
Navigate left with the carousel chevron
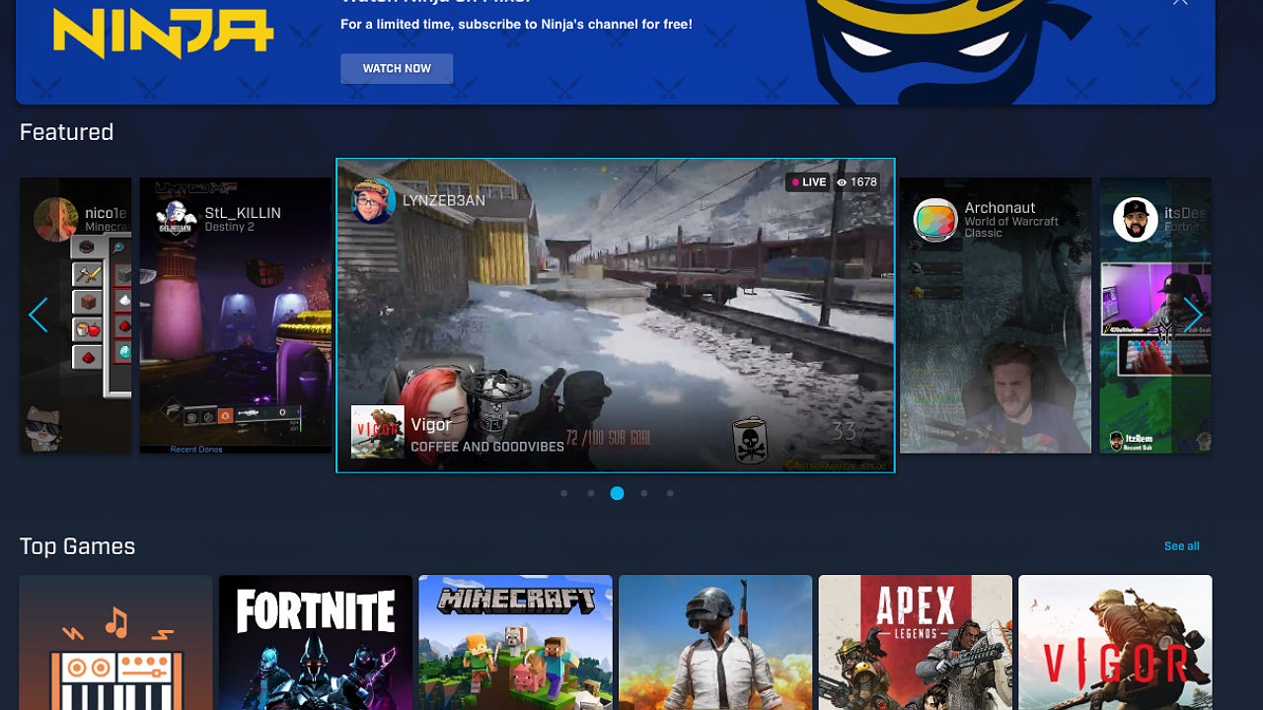tap(37, 315)
